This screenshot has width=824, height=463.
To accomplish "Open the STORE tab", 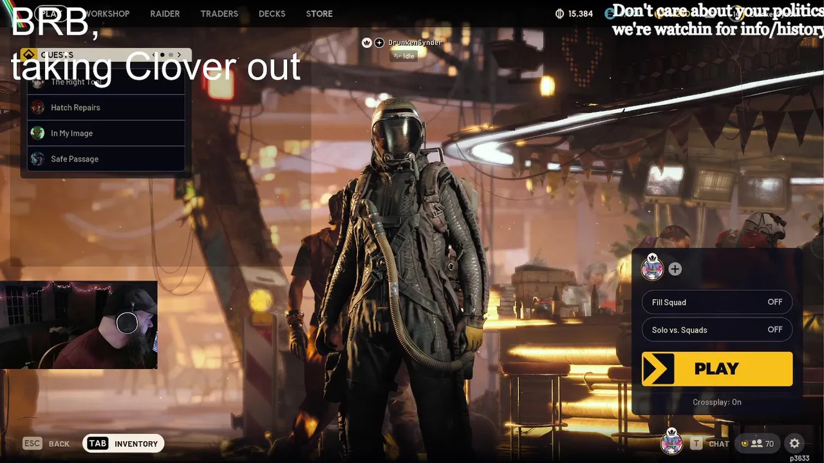I will 319,14.
